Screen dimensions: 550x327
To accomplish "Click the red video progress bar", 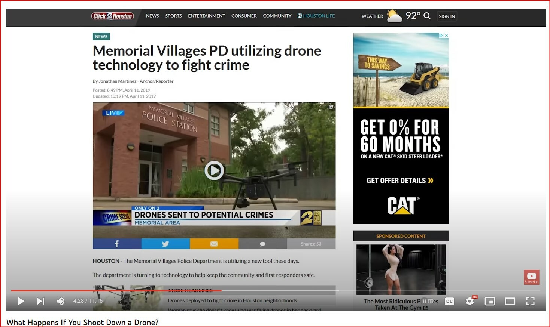I will 116,290.
